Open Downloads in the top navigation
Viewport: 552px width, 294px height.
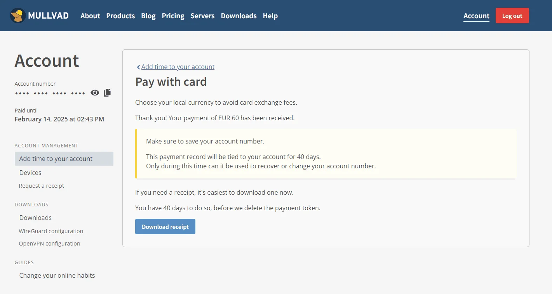239,16
